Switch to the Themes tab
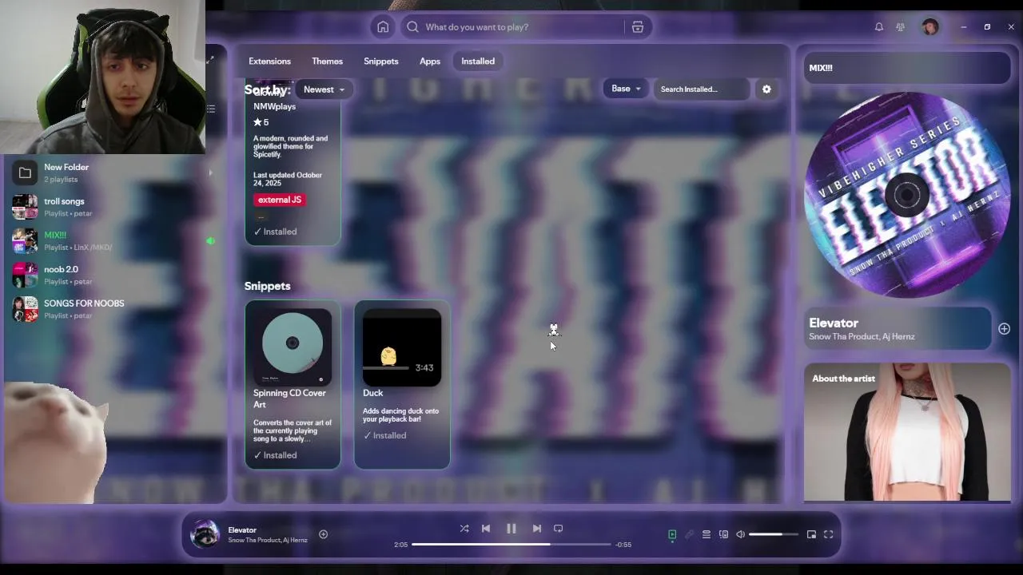The width and height of the screenshot is (1023, 575). pyautogui.click(x=327, y=61)
